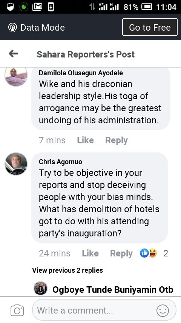Open Damilola Olusegun Ayodele's profile name
The width and height of the screenshot is (181, 323).
81,73
